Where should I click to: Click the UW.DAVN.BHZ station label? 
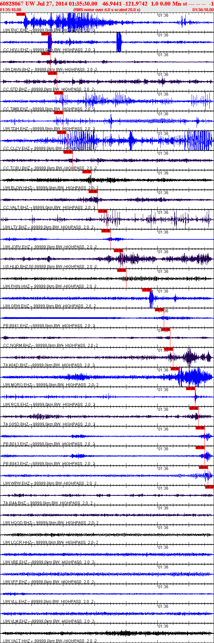pos(17,69)
